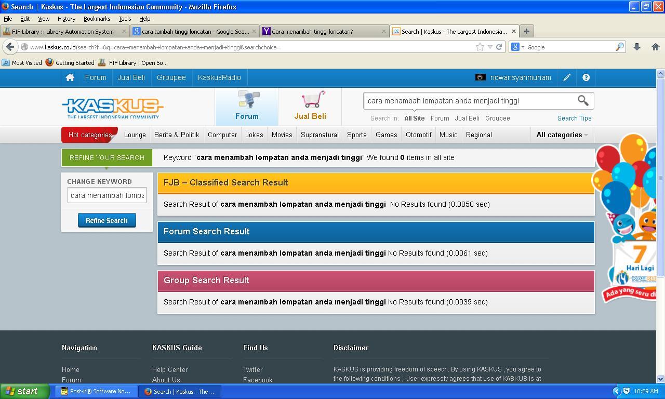Click the Jual Beli shopping cart icon
The width and height of the screenshot is (665, 399).
[313, 99]
